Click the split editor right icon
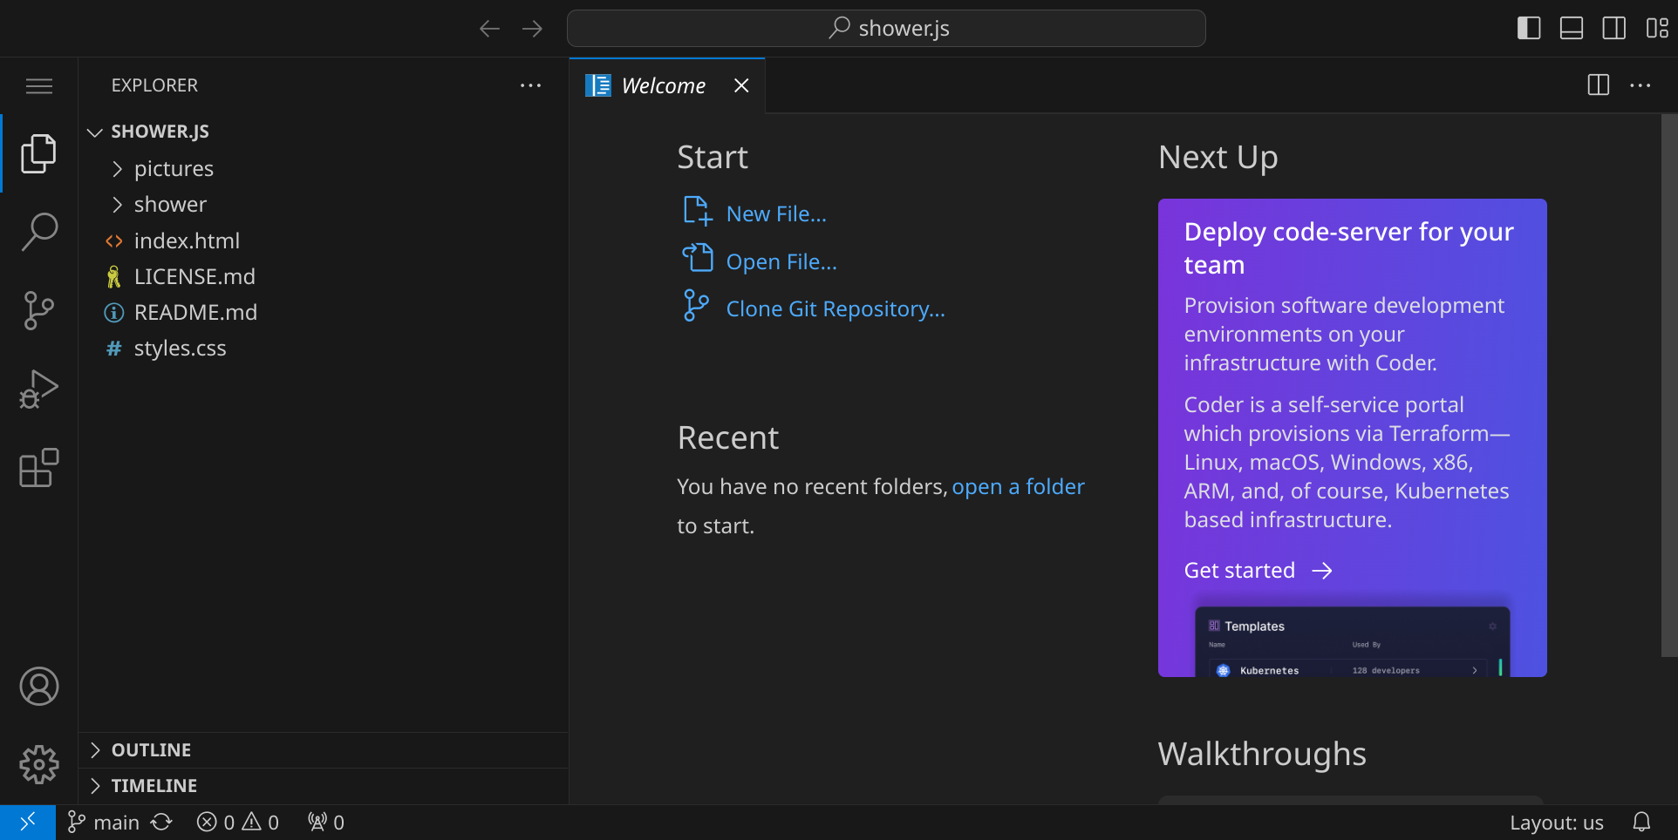Viewport: 1678px width, 840px height. click(x=1598, y=85)
